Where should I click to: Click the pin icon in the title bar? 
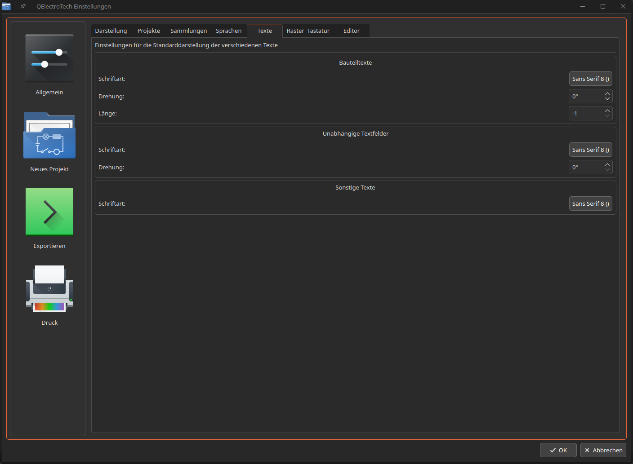point(23,6)
